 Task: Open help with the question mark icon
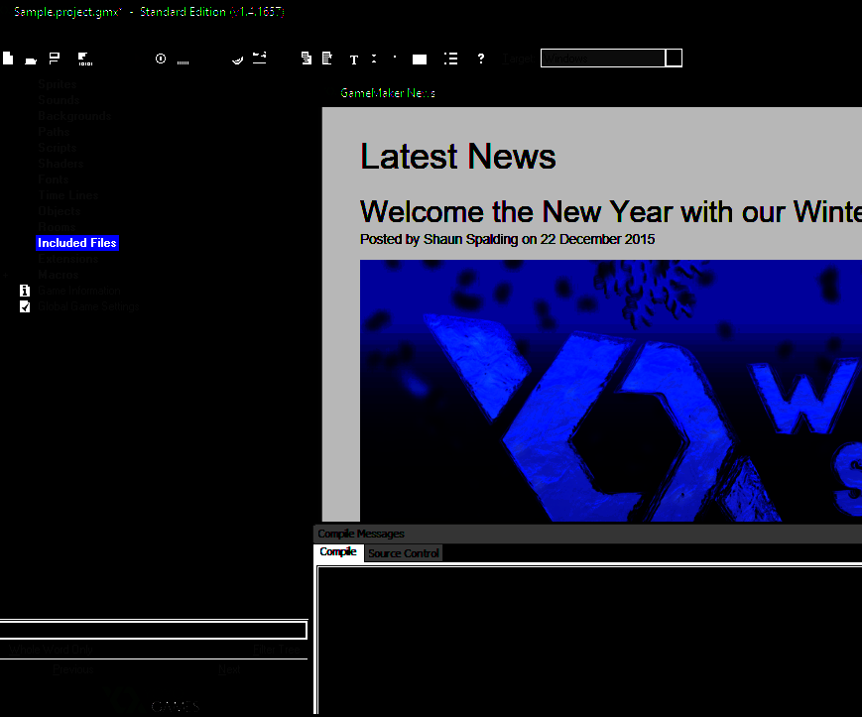[x=481, y=59]
